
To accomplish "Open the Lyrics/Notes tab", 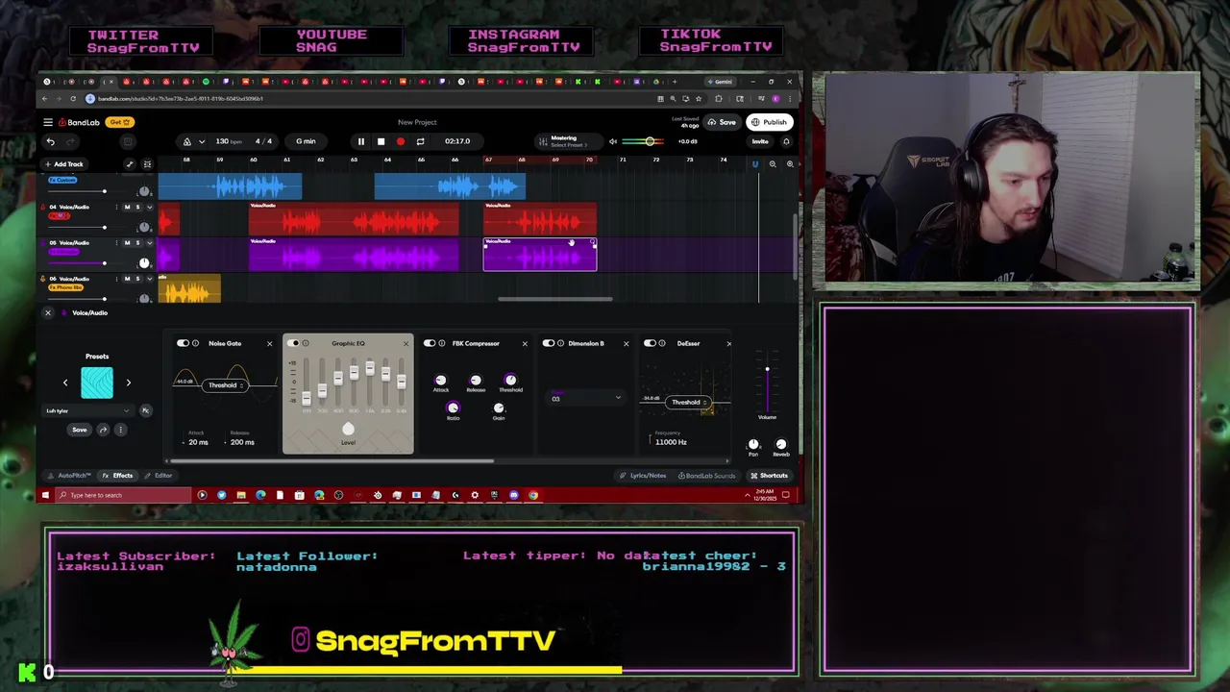I will coord(643,476).
